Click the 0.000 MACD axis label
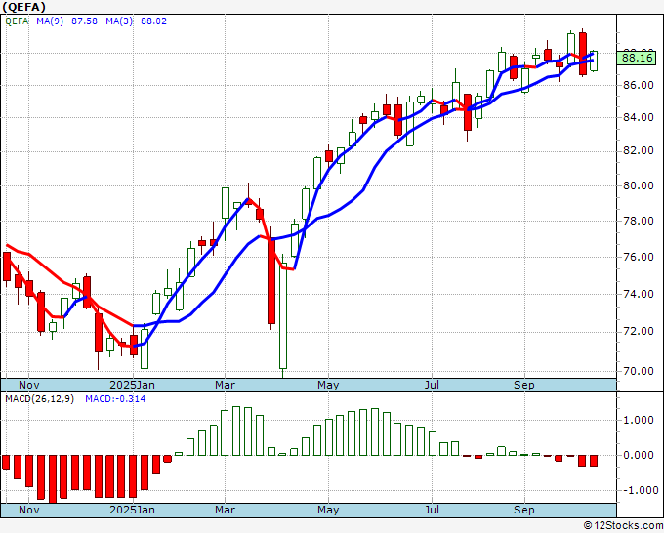 coord(641,455)
